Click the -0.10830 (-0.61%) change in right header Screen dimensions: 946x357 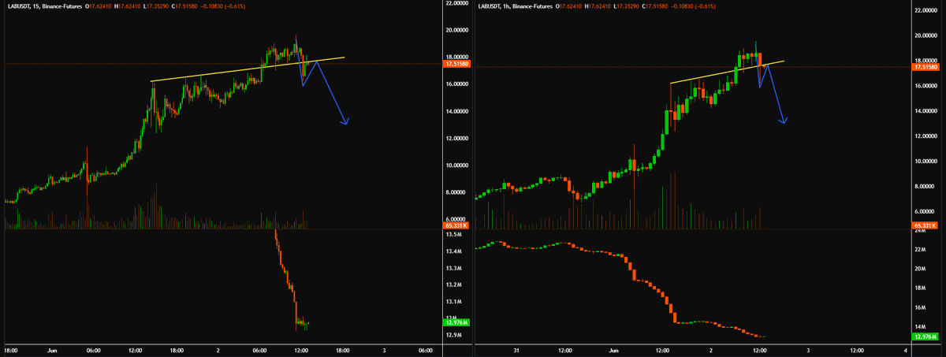coord(692,6)
